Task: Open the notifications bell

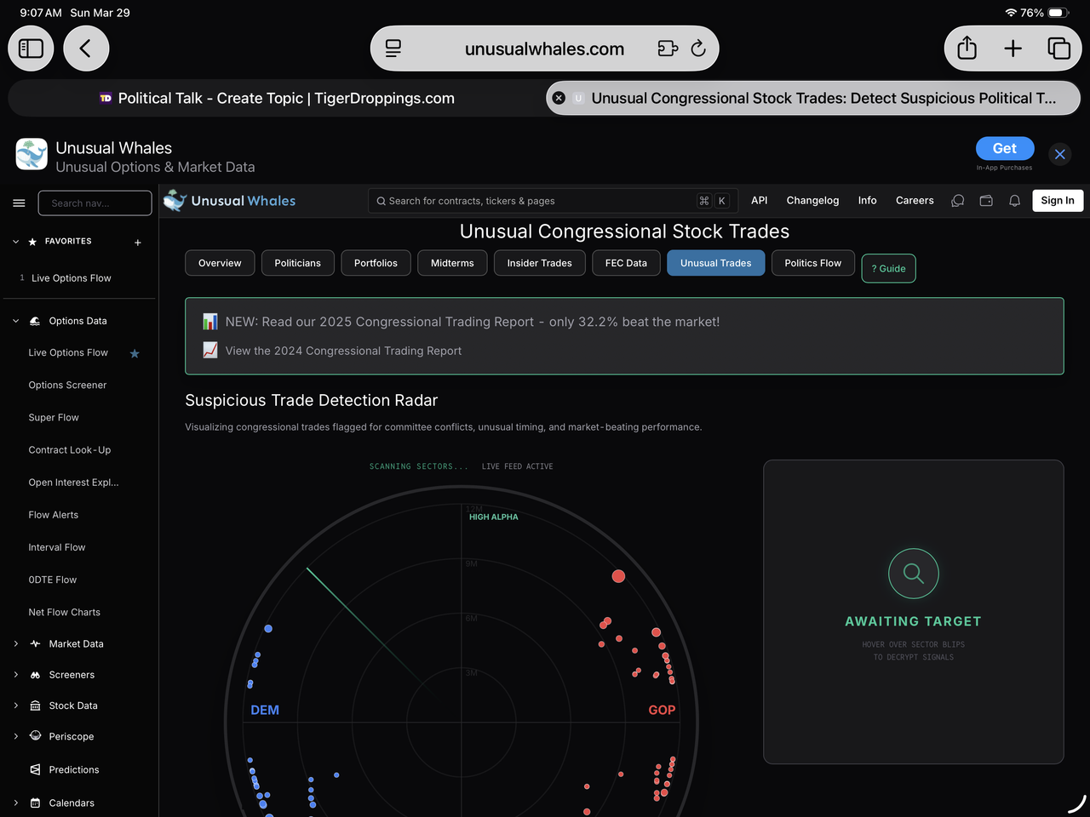Action: coord(1014,201)
